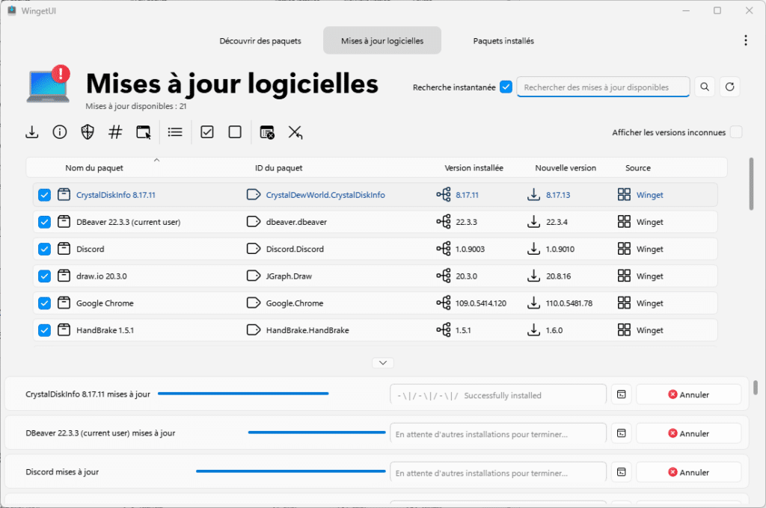Enable Afficher les versions inconnues
The height and width of the screenshot is (508, 766).
736,132
